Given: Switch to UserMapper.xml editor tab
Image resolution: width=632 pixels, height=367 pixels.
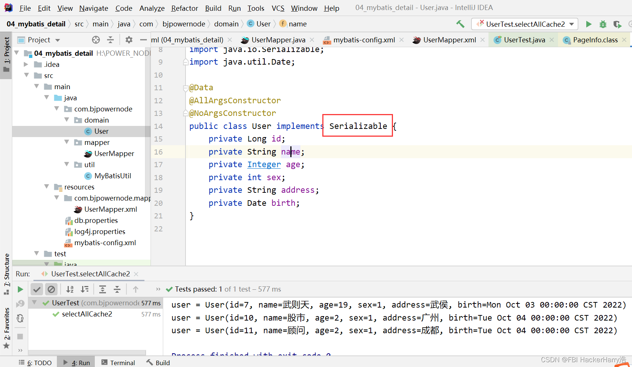Looking at the screenshot, I should pos(449,40).
